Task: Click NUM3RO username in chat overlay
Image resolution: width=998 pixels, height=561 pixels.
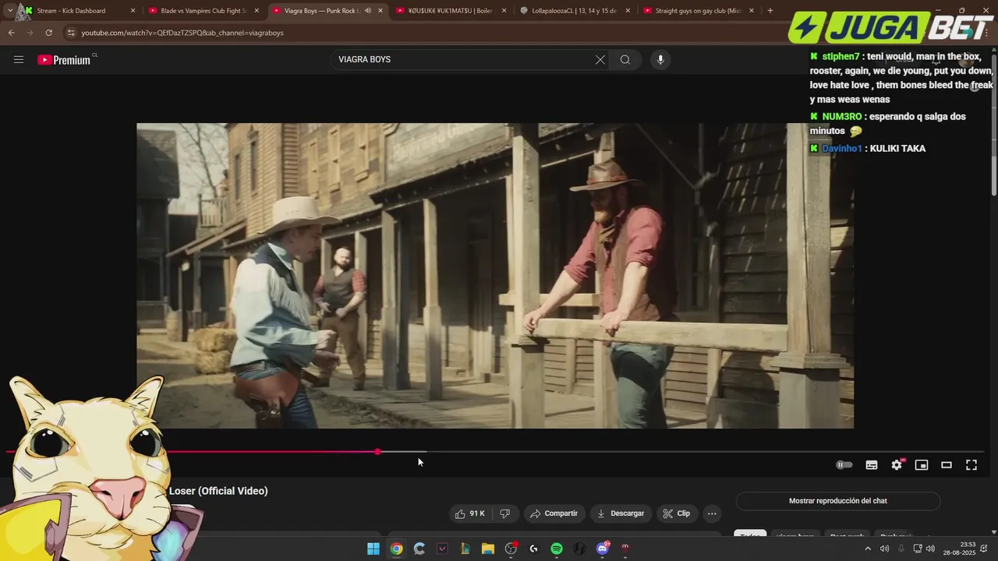Action: tap(842, 117)
